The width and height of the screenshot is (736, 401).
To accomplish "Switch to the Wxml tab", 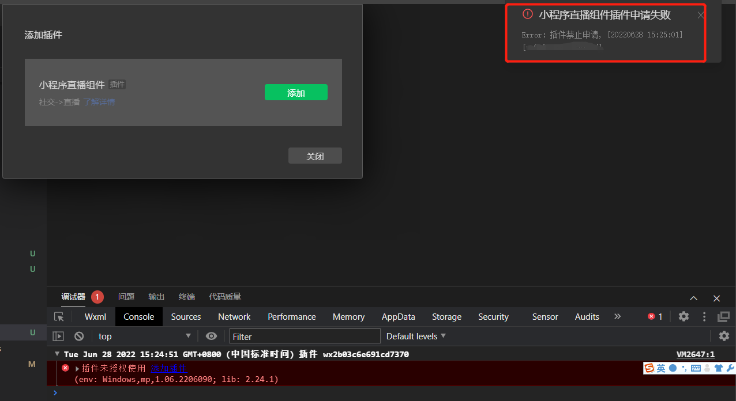I will 95,317.
